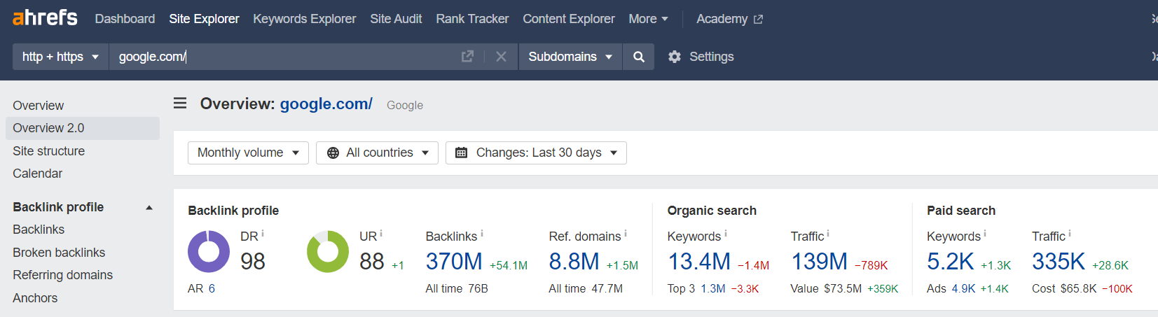Screen dimensions: 1158x317
Task: Open Site Explorer tab
Action: pyautogui.click(x=204, y=19)
